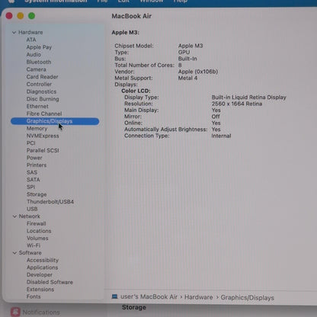317x317 pixels.
Task: Collapse the Software section chevron
Action: (x=14, y=253)
